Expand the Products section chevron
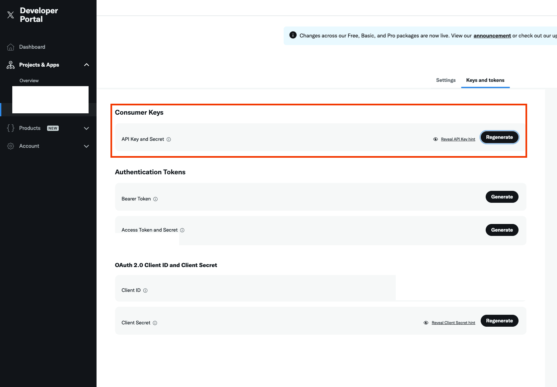 [x=87, y=128]
